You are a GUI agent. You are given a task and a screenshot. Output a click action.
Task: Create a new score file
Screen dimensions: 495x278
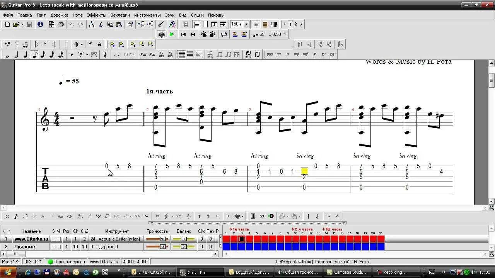point(7,24)
